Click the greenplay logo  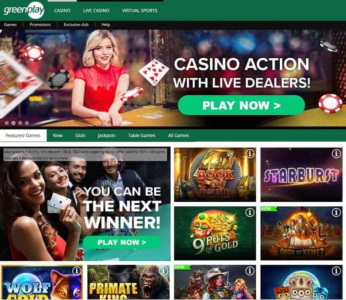click(24, 10)
